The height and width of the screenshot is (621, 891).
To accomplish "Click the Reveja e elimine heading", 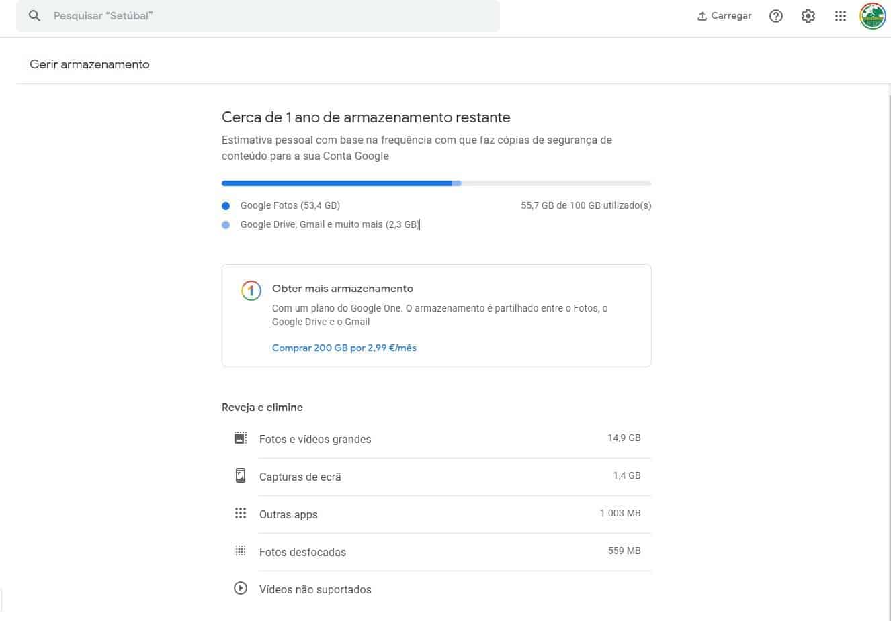I will pos(262,408).
